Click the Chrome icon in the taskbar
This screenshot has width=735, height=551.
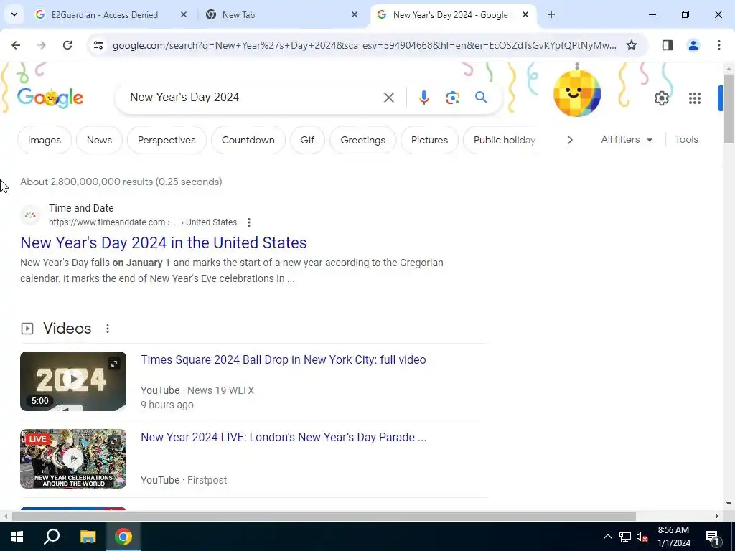(x=123, y=537)
